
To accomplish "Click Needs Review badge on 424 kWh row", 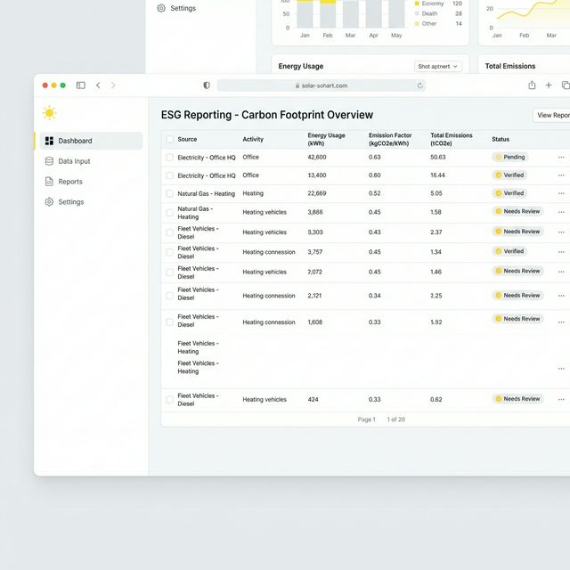I will click(517, 399).
